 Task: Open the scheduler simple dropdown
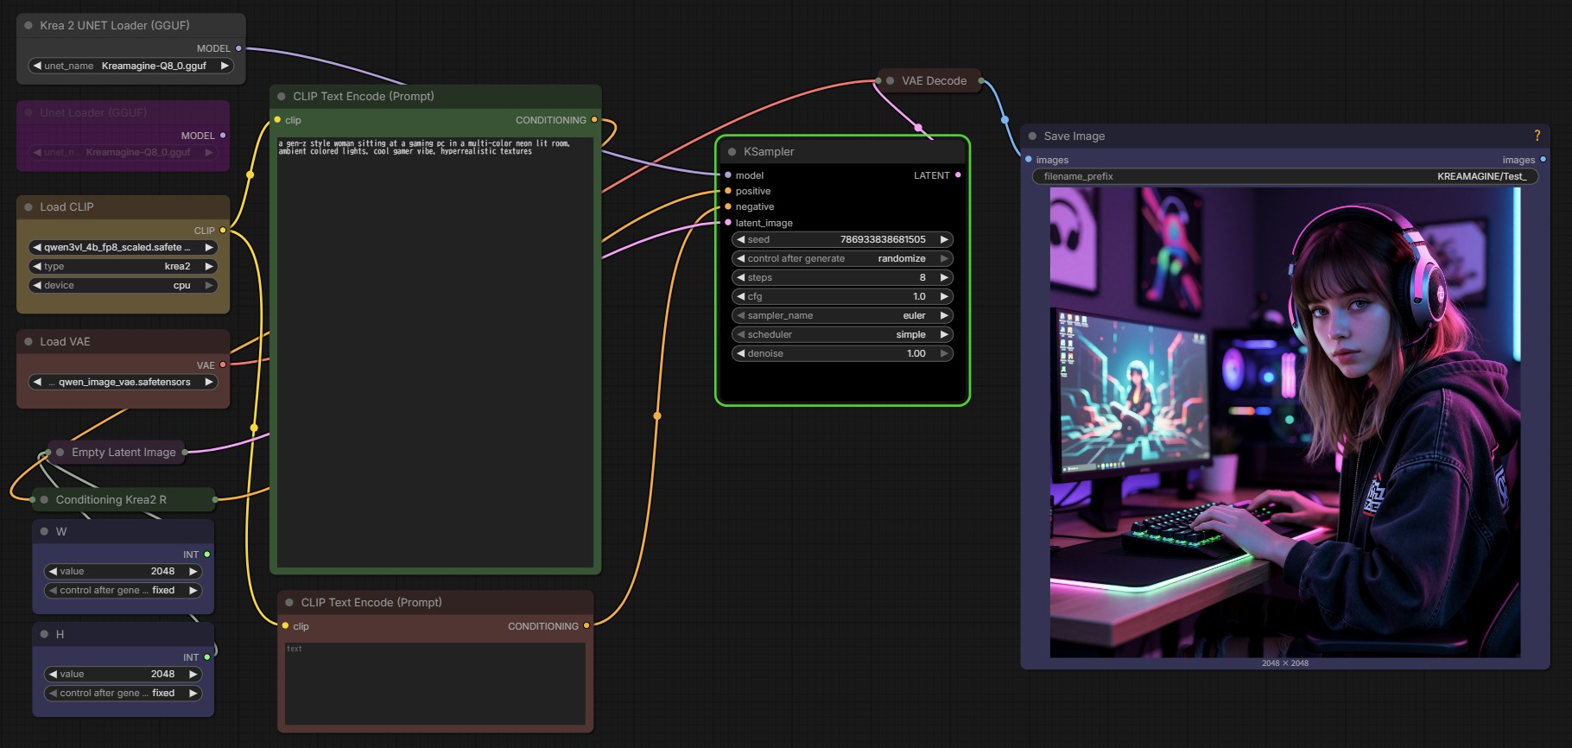[x=842, y=334]
